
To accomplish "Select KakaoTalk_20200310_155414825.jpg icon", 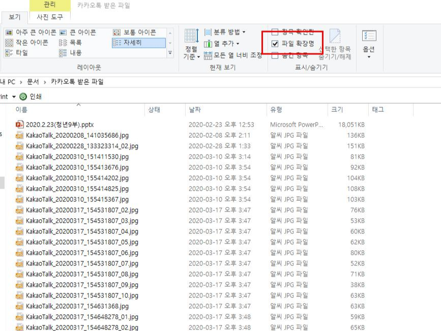I will pyautogui.click(x=19, y=189).
